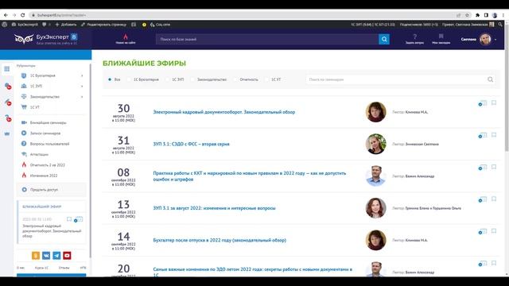Open the Telegram social icon
Screen dimensions: 509x286
(56, 256)
